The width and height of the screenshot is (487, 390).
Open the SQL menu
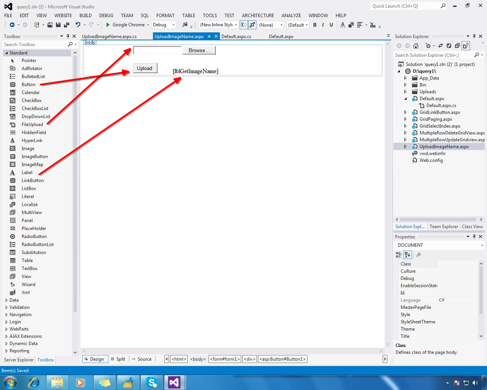(145, 16)
